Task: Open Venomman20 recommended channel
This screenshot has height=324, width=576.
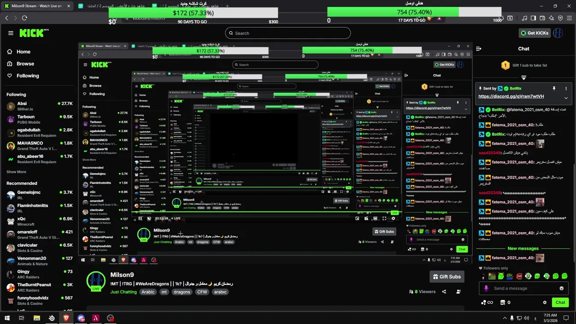Action: 40,261
